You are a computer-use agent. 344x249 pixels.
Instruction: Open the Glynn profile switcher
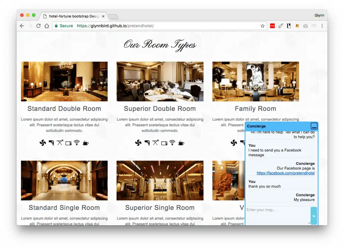319,15
